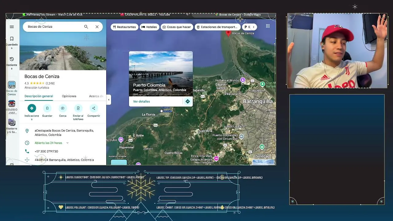The width and height of the screenshot is (393, 221).
Task: Click the address aDestapada Bocas De Ceniza
Action: click(x=64, y=133)
